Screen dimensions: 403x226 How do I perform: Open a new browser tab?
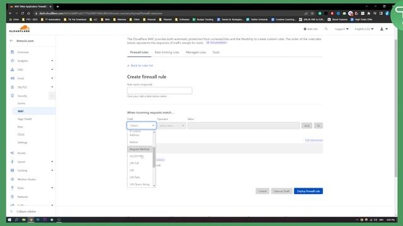[x=57, y=6]
